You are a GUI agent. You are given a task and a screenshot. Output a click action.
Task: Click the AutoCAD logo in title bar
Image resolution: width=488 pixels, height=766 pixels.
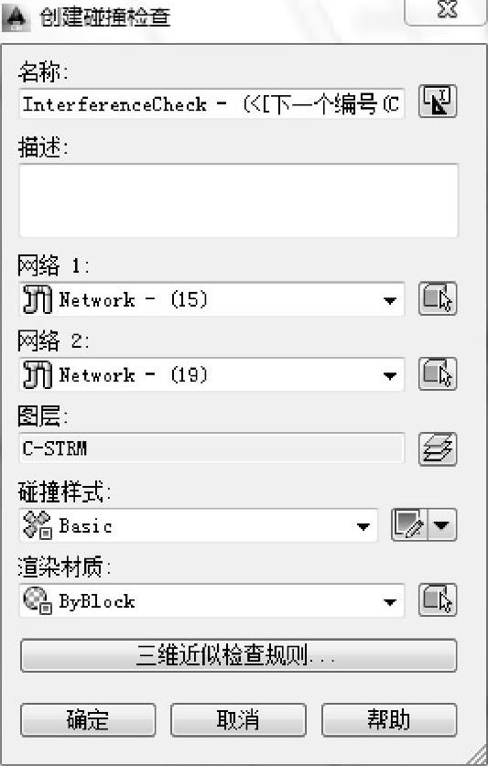tap(16, 17)
